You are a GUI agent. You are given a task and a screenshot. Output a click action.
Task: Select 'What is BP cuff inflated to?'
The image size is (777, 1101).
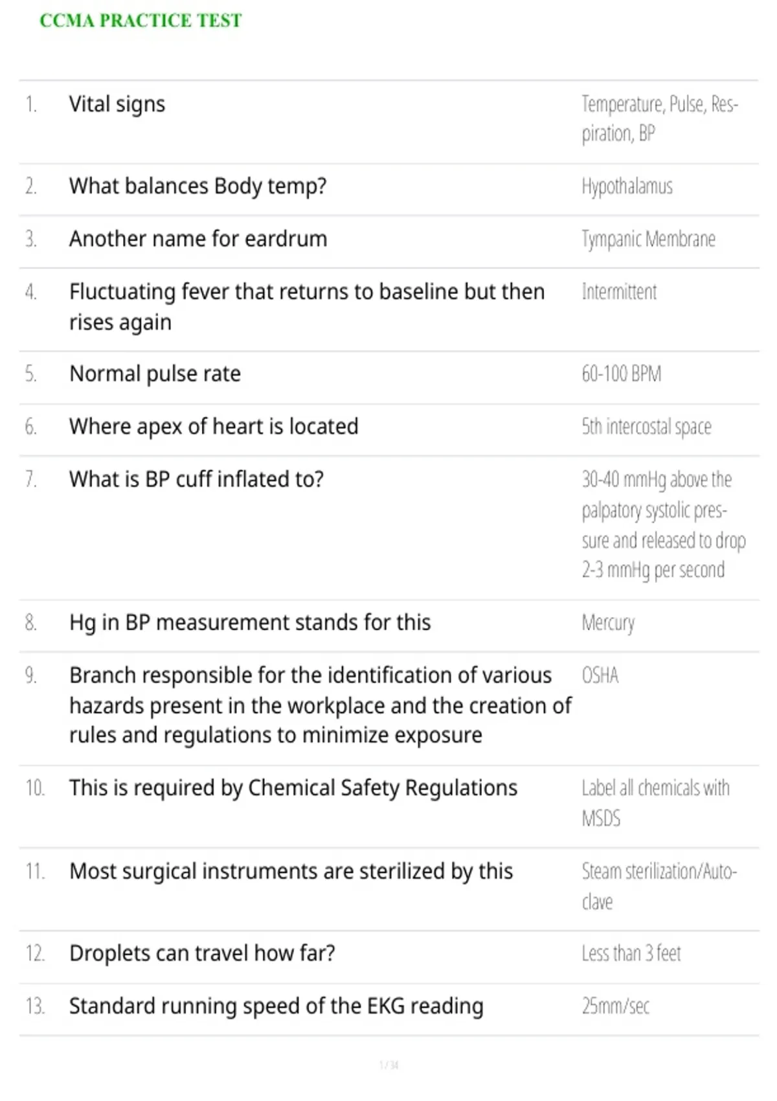point(196,479)
